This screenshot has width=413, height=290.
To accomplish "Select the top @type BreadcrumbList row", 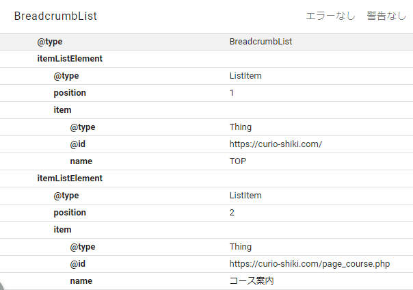I will pos(206,42).
